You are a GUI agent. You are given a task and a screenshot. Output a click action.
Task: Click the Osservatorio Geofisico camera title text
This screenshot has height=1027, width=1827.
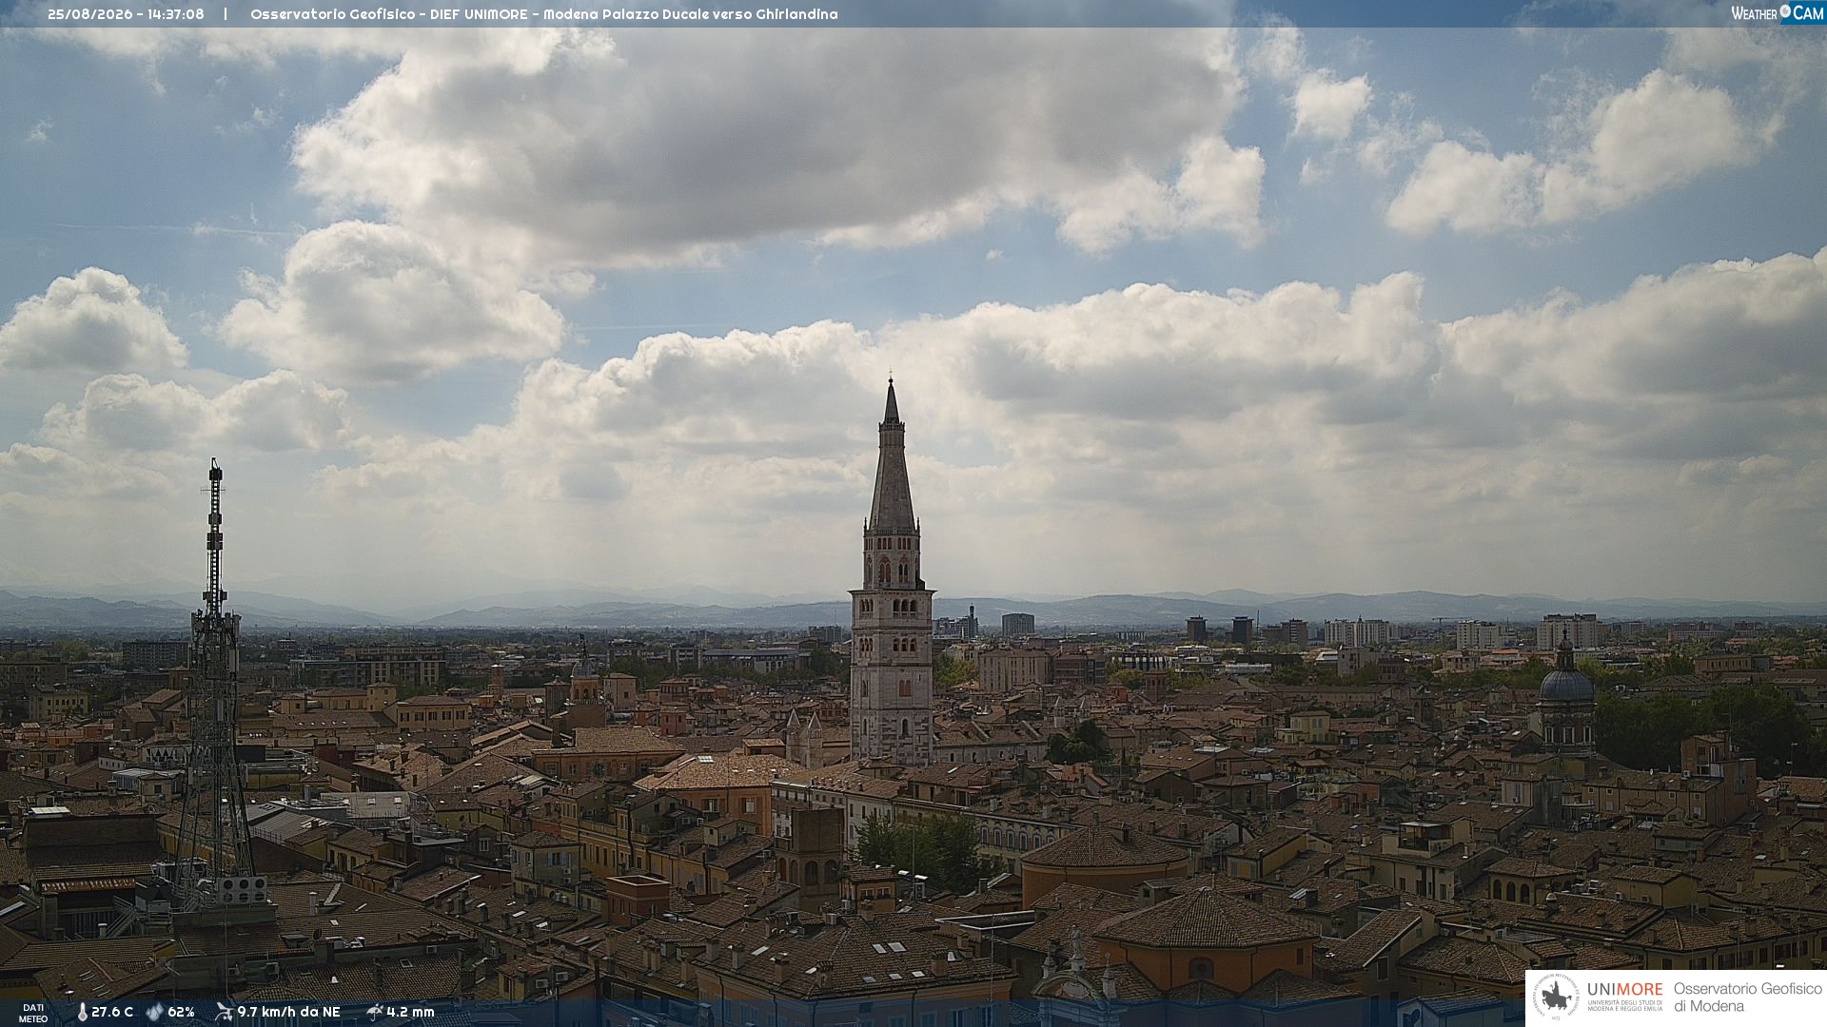click(544, 14)
